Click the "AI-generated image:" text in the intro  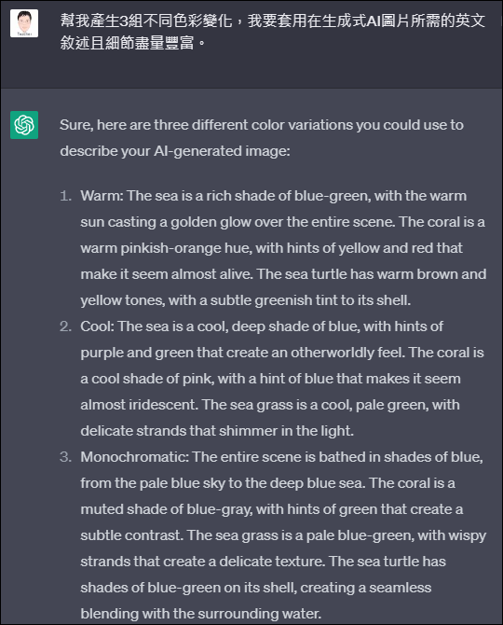coord(222,151)
